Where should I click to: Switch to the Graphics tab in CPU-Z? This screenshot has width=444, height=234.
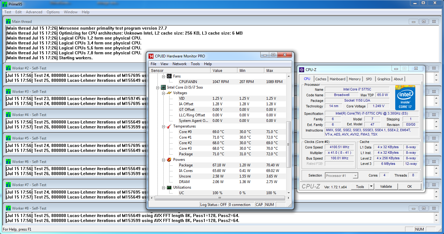384,79
